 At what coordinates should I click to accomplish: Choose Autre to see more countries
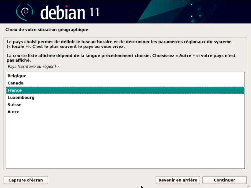click(x=14, y=112)
